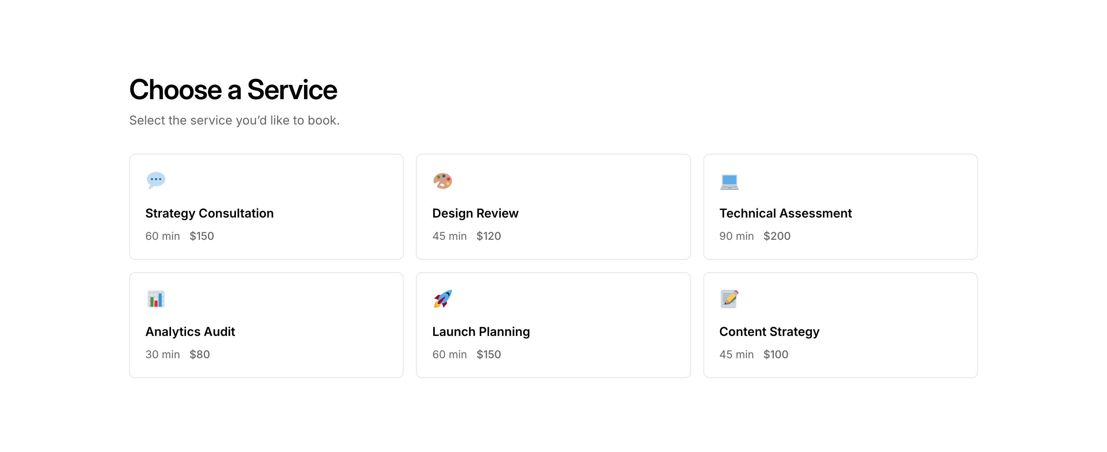This screenshot has height=452, width=1107.
Task: Click the 'Select the service' subtitle text
Action: click(x=234, y=120)
